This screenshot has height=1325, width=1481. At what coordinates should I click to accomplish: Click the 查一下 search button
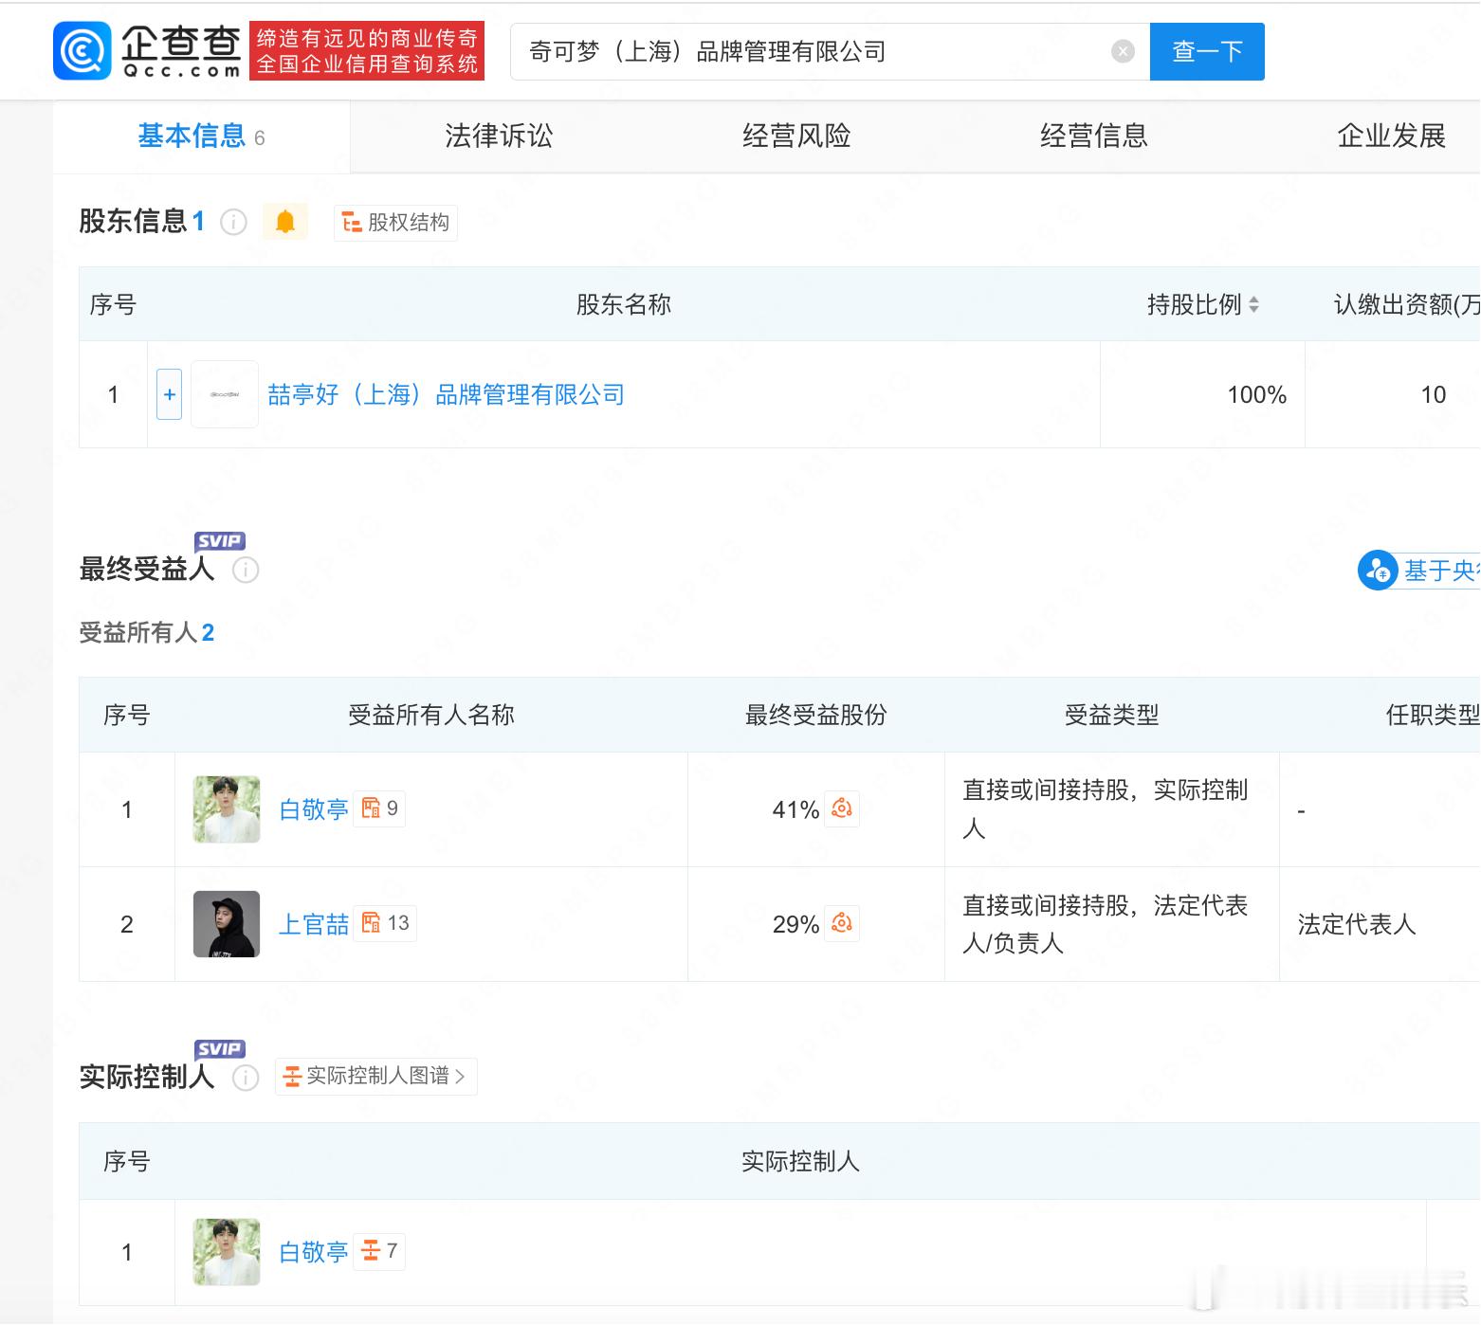point(1207,51)
